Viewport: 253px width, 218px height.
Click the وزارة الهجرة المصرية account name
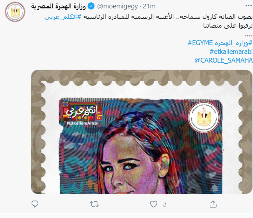click(x=58, y=6)
